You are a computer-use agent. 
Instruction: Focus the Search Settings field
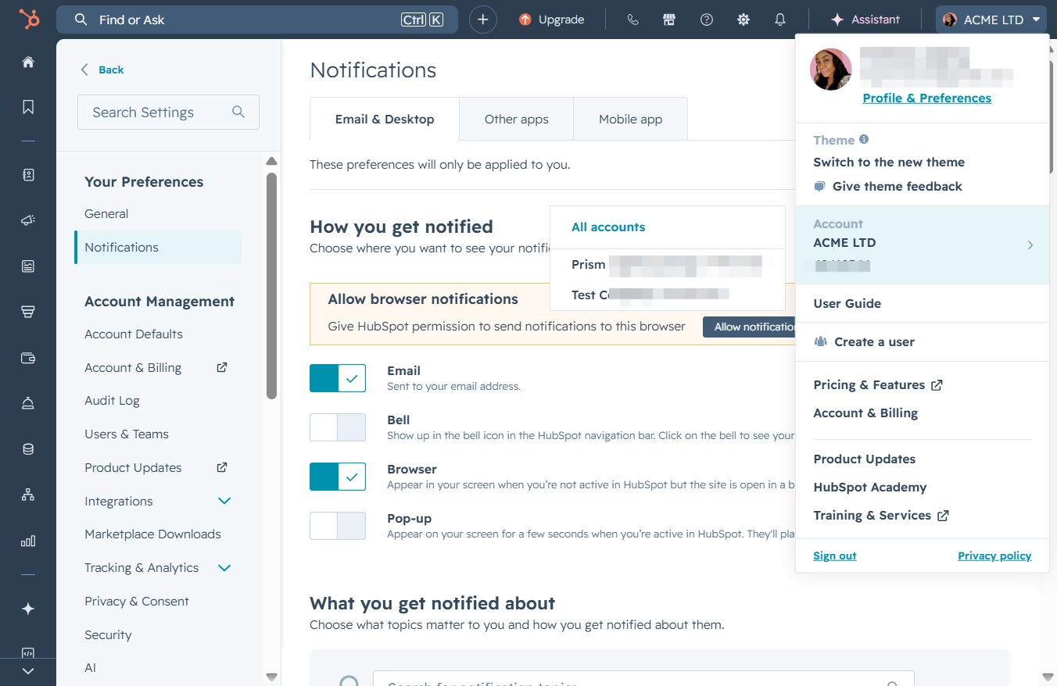[x=168, y=113]
